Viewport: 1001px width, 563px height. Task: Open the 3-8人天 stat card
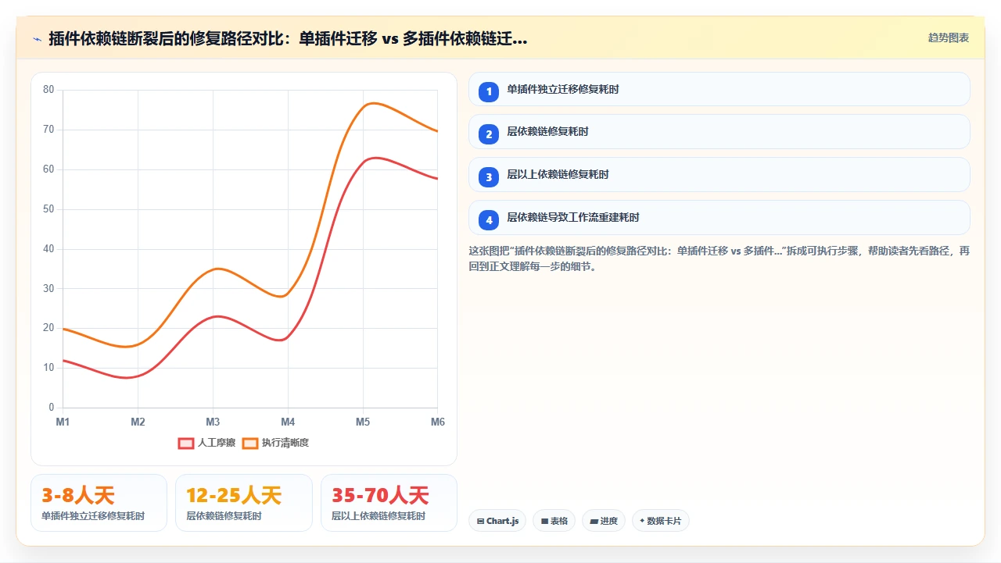click(x=99, y=503)
